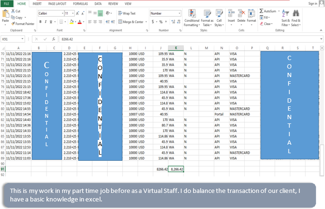325x209 pixels.
Task: Open the Calibri font name dropdown
Action: (x=63, y=13)
